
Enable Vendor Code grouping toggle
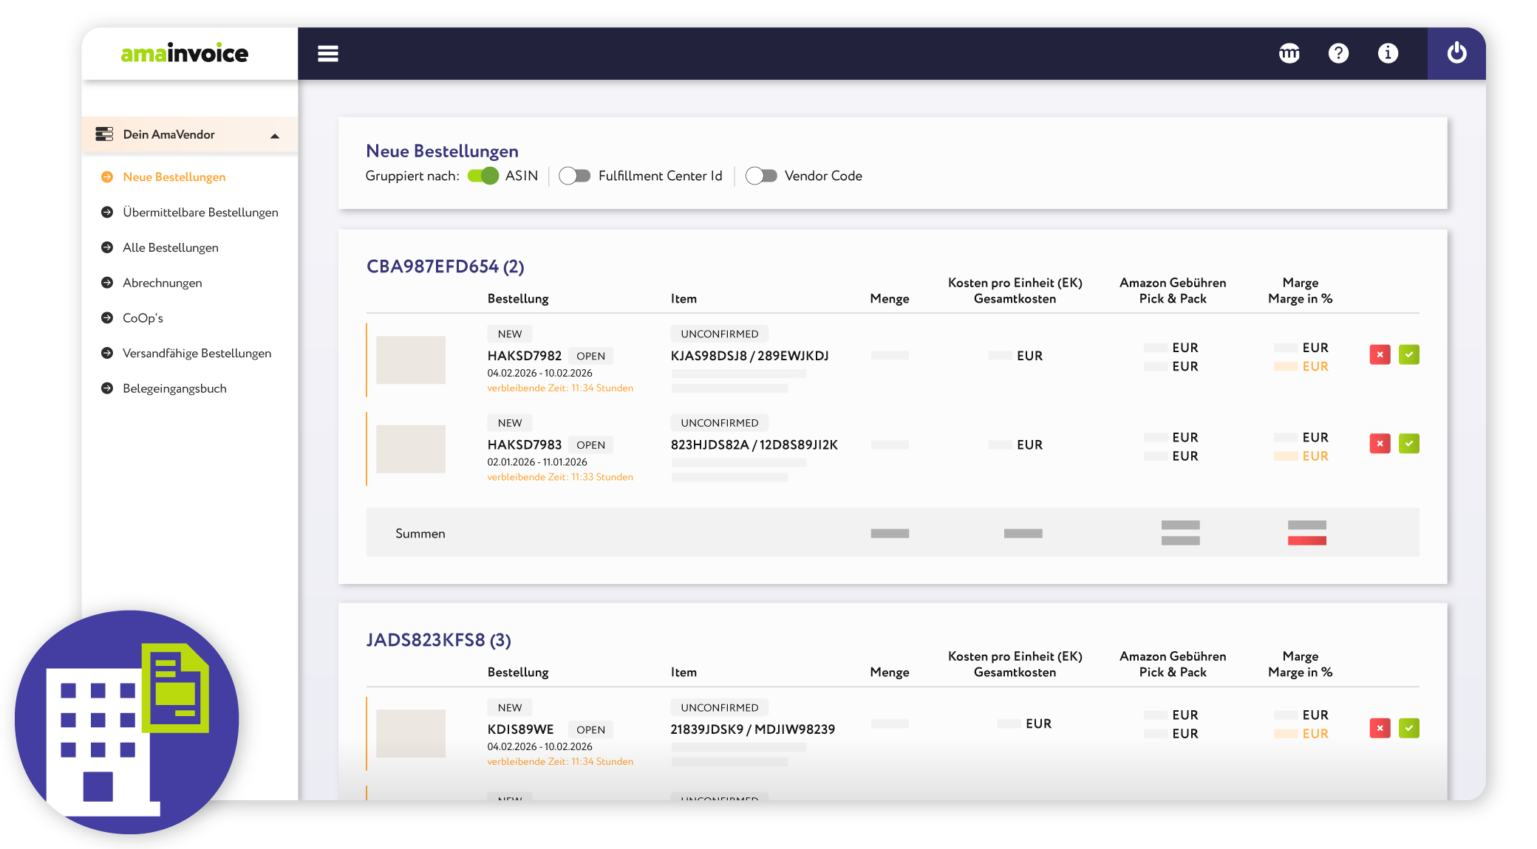(x=761, y=176)
